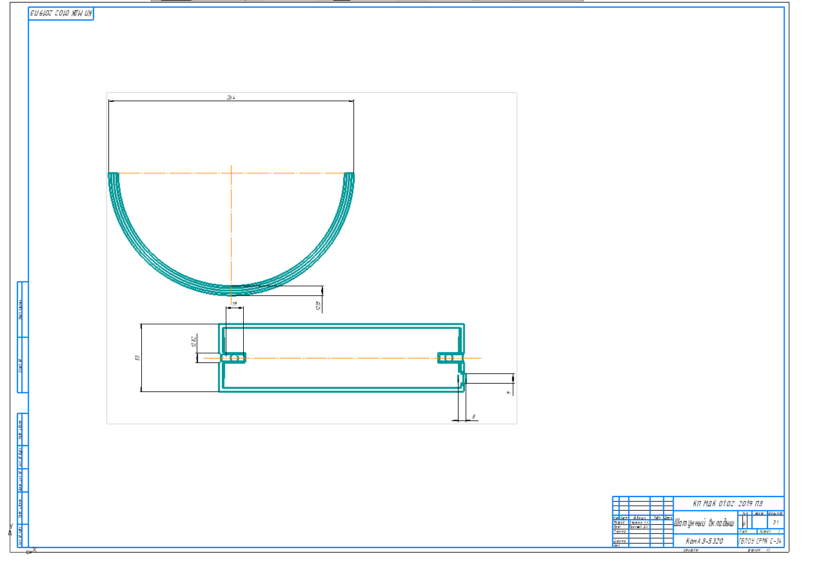Viewport: 821px width, 561px height.
Task: Click the right slot hole in rectangular view
Action: click(x=450, y=358)
